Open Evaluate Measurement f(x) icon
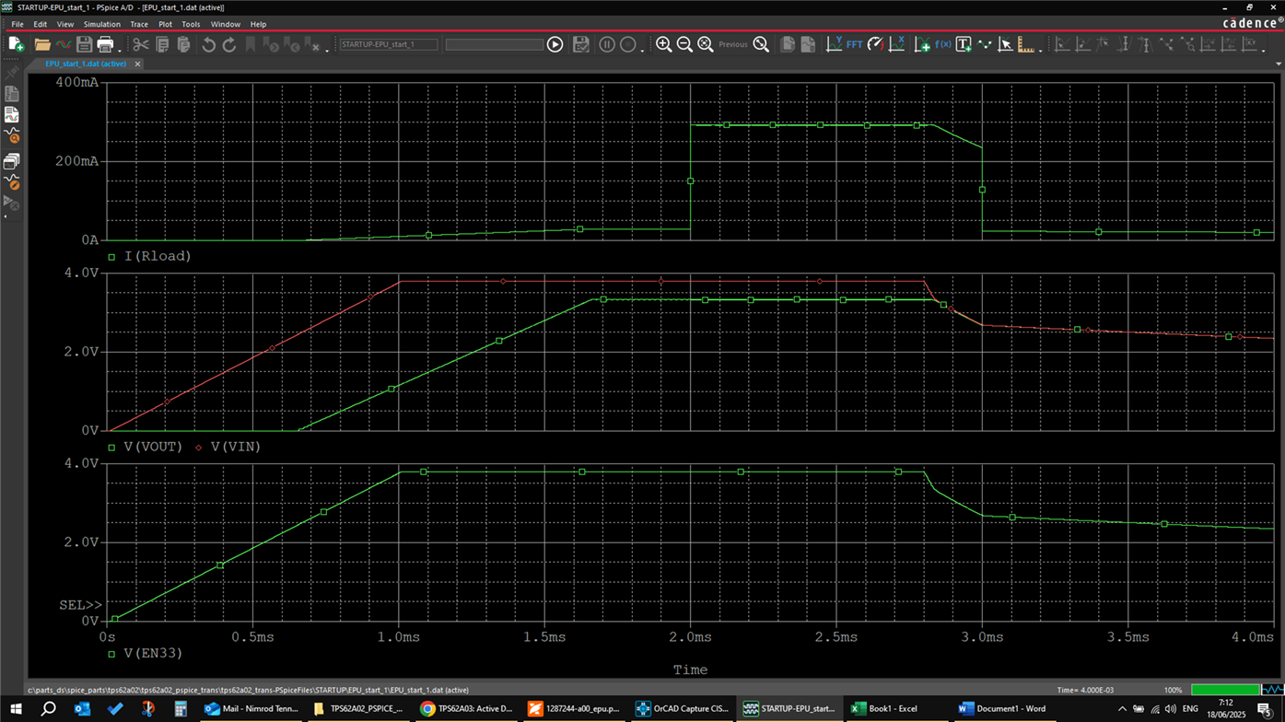Viewport: 1285px width, 722px height. pos(943,44)
